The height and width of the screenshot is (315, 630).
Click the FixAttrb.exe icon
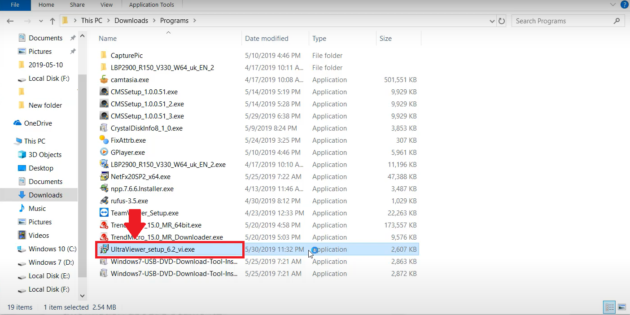104,140
